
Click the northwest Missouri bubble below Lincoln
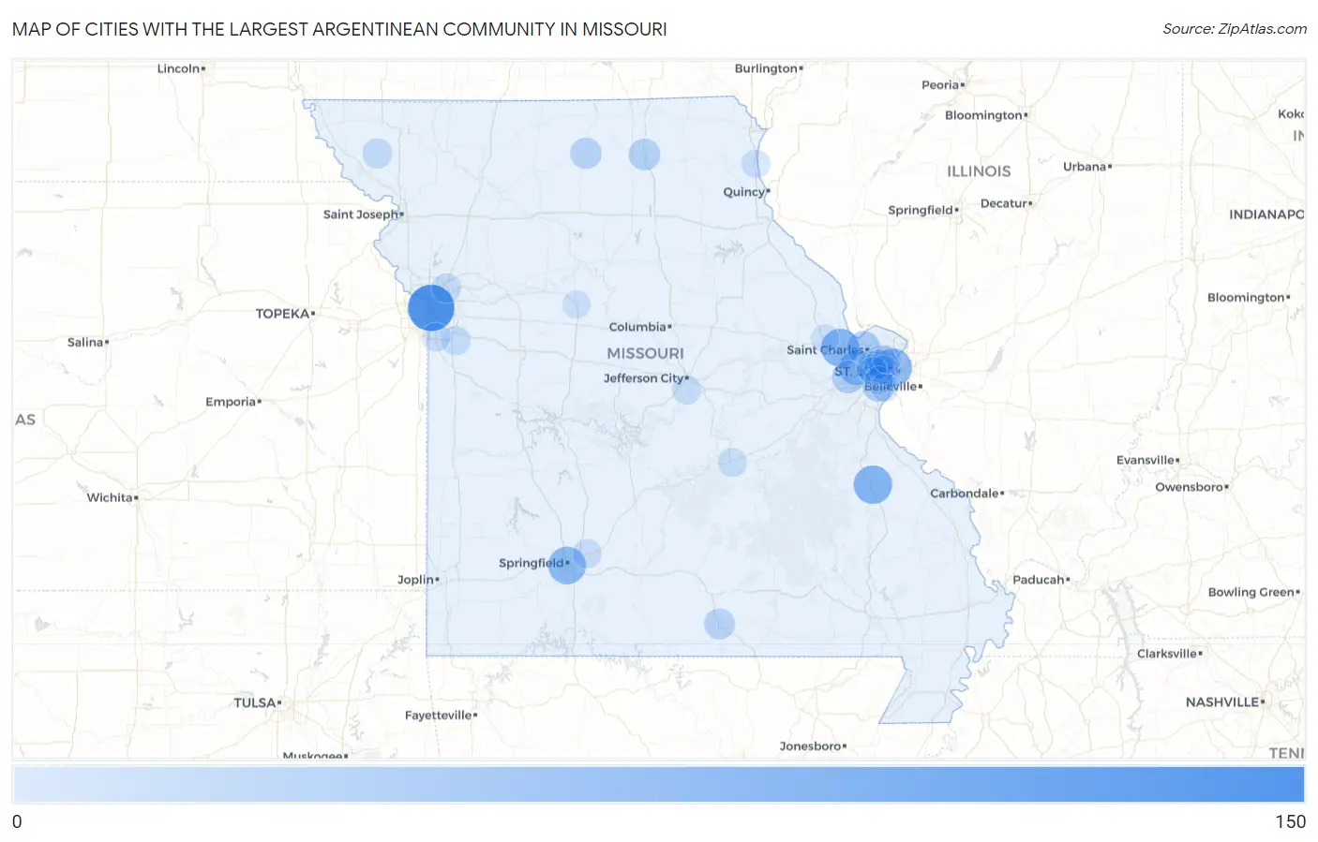pos(377,153)
